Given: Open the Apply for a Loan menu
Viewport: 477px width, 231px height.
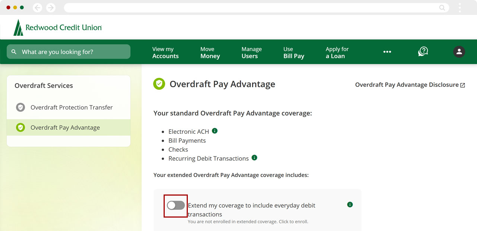Looking at the screenshot, I should click(x=337, y=53).
